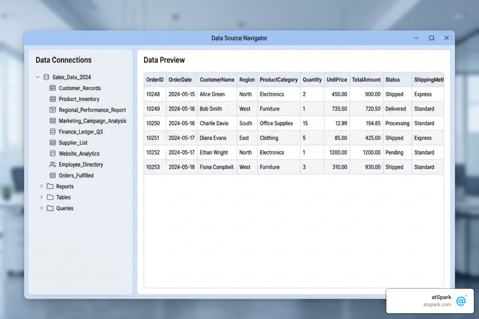This screenshot has height=319, width=479.
Task: Collapse the Sales_Data_2024 connection
Action: coord(38,77)
